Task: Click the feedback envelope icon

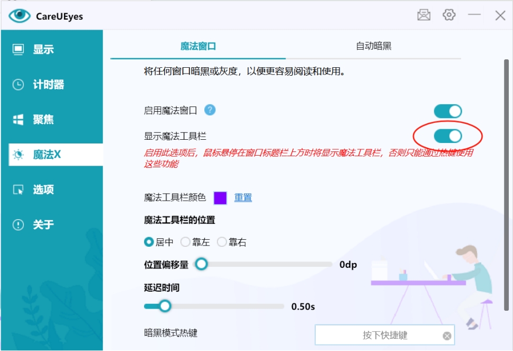Action: [x=422, y=14]
